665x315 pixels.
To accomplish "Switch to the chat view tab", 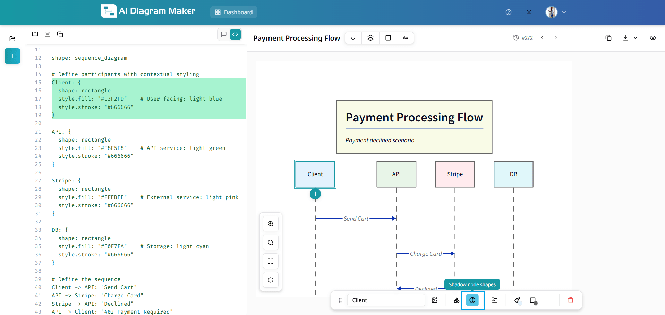I will click(x=224, y=34).
